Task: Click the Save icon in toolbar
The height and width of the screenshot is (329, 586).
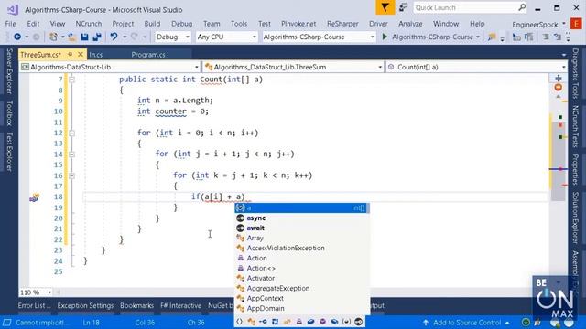Action: pyautogui.click(x=84, y=37)
